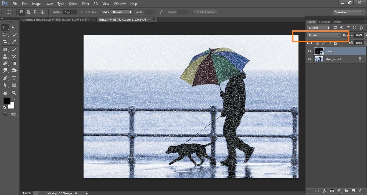Select the Lasso tool
The height and width of the screenshot is (195, 367).
(5, 34)
